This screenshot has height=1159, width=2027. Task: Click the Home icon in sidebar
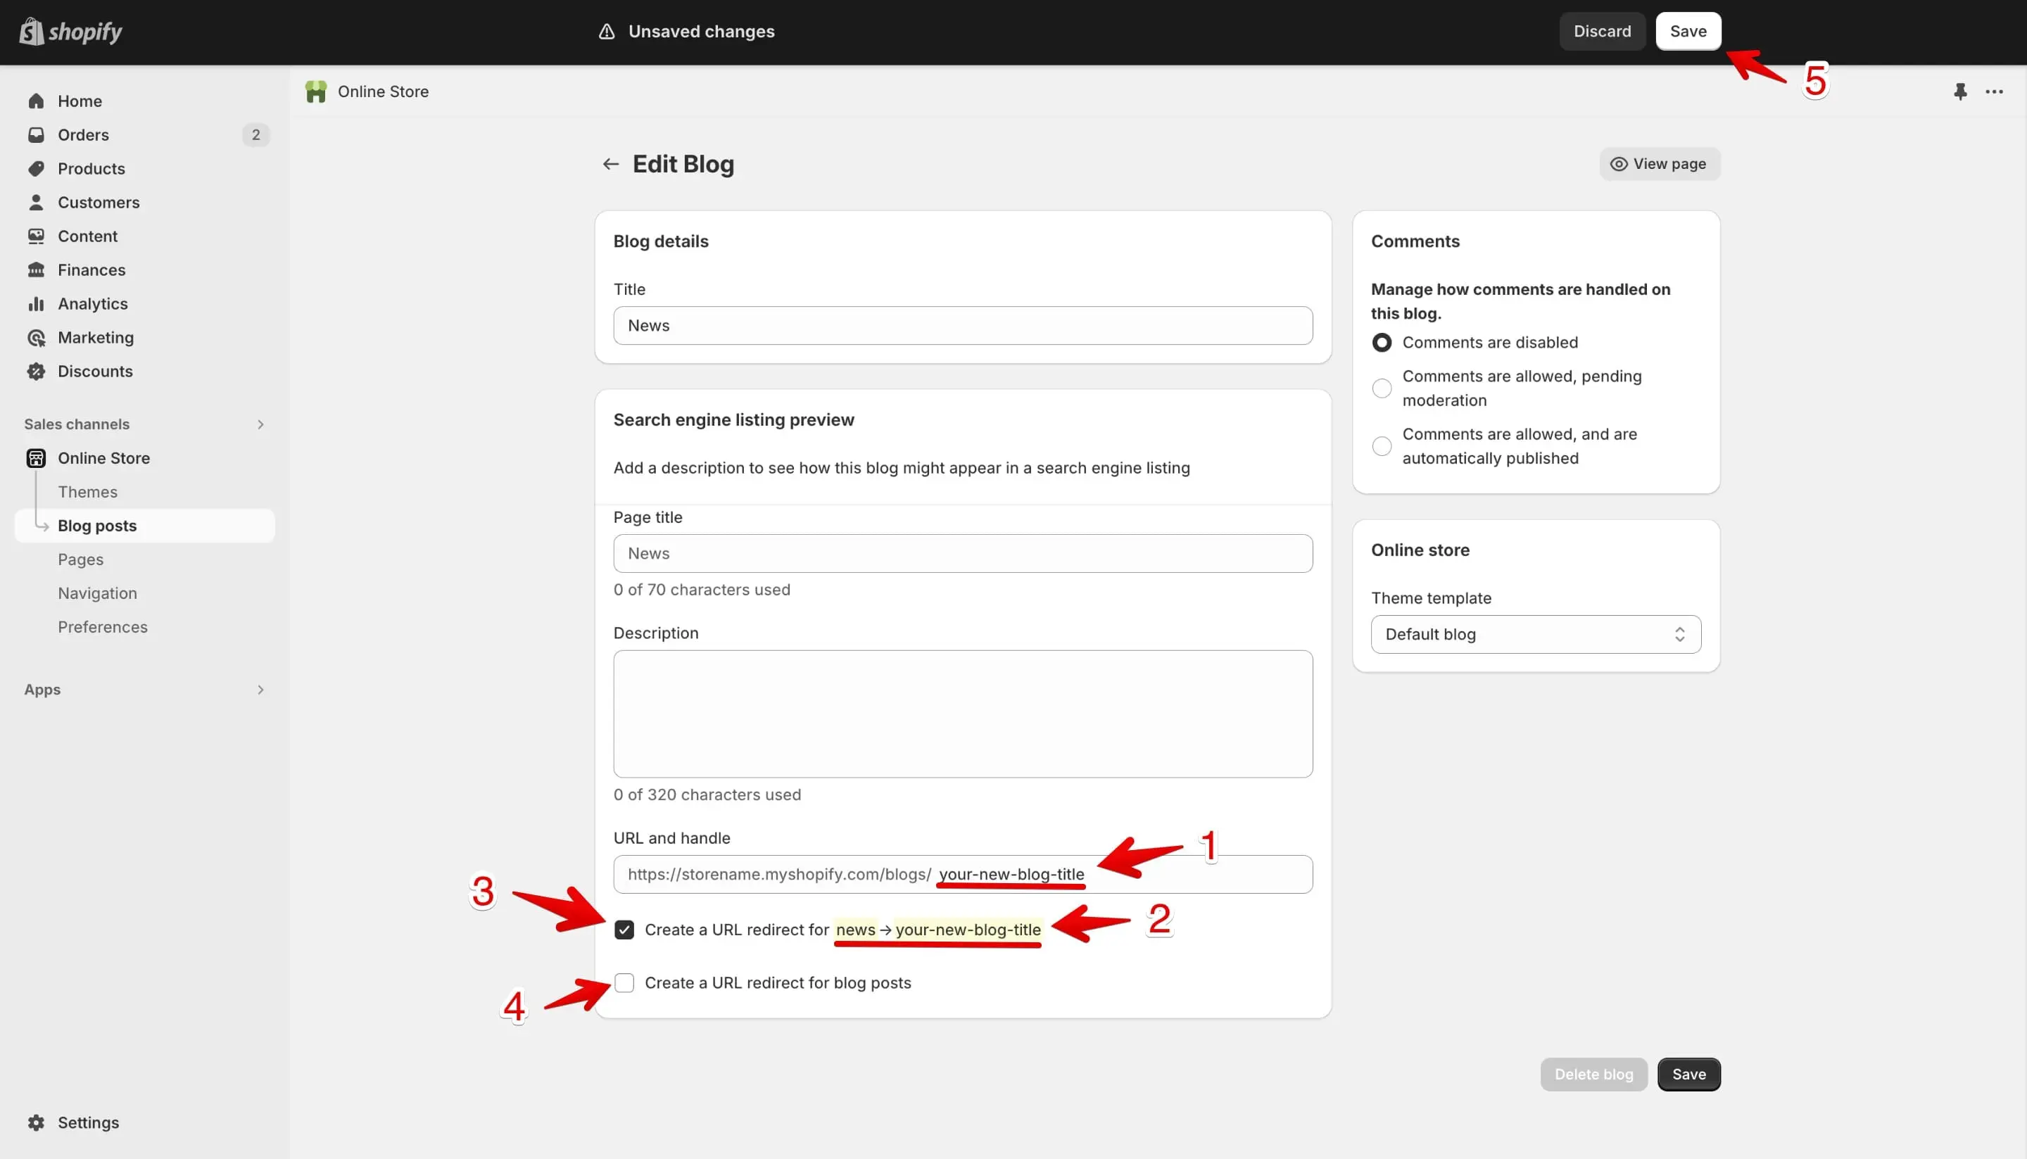click(x=36, y=101)
